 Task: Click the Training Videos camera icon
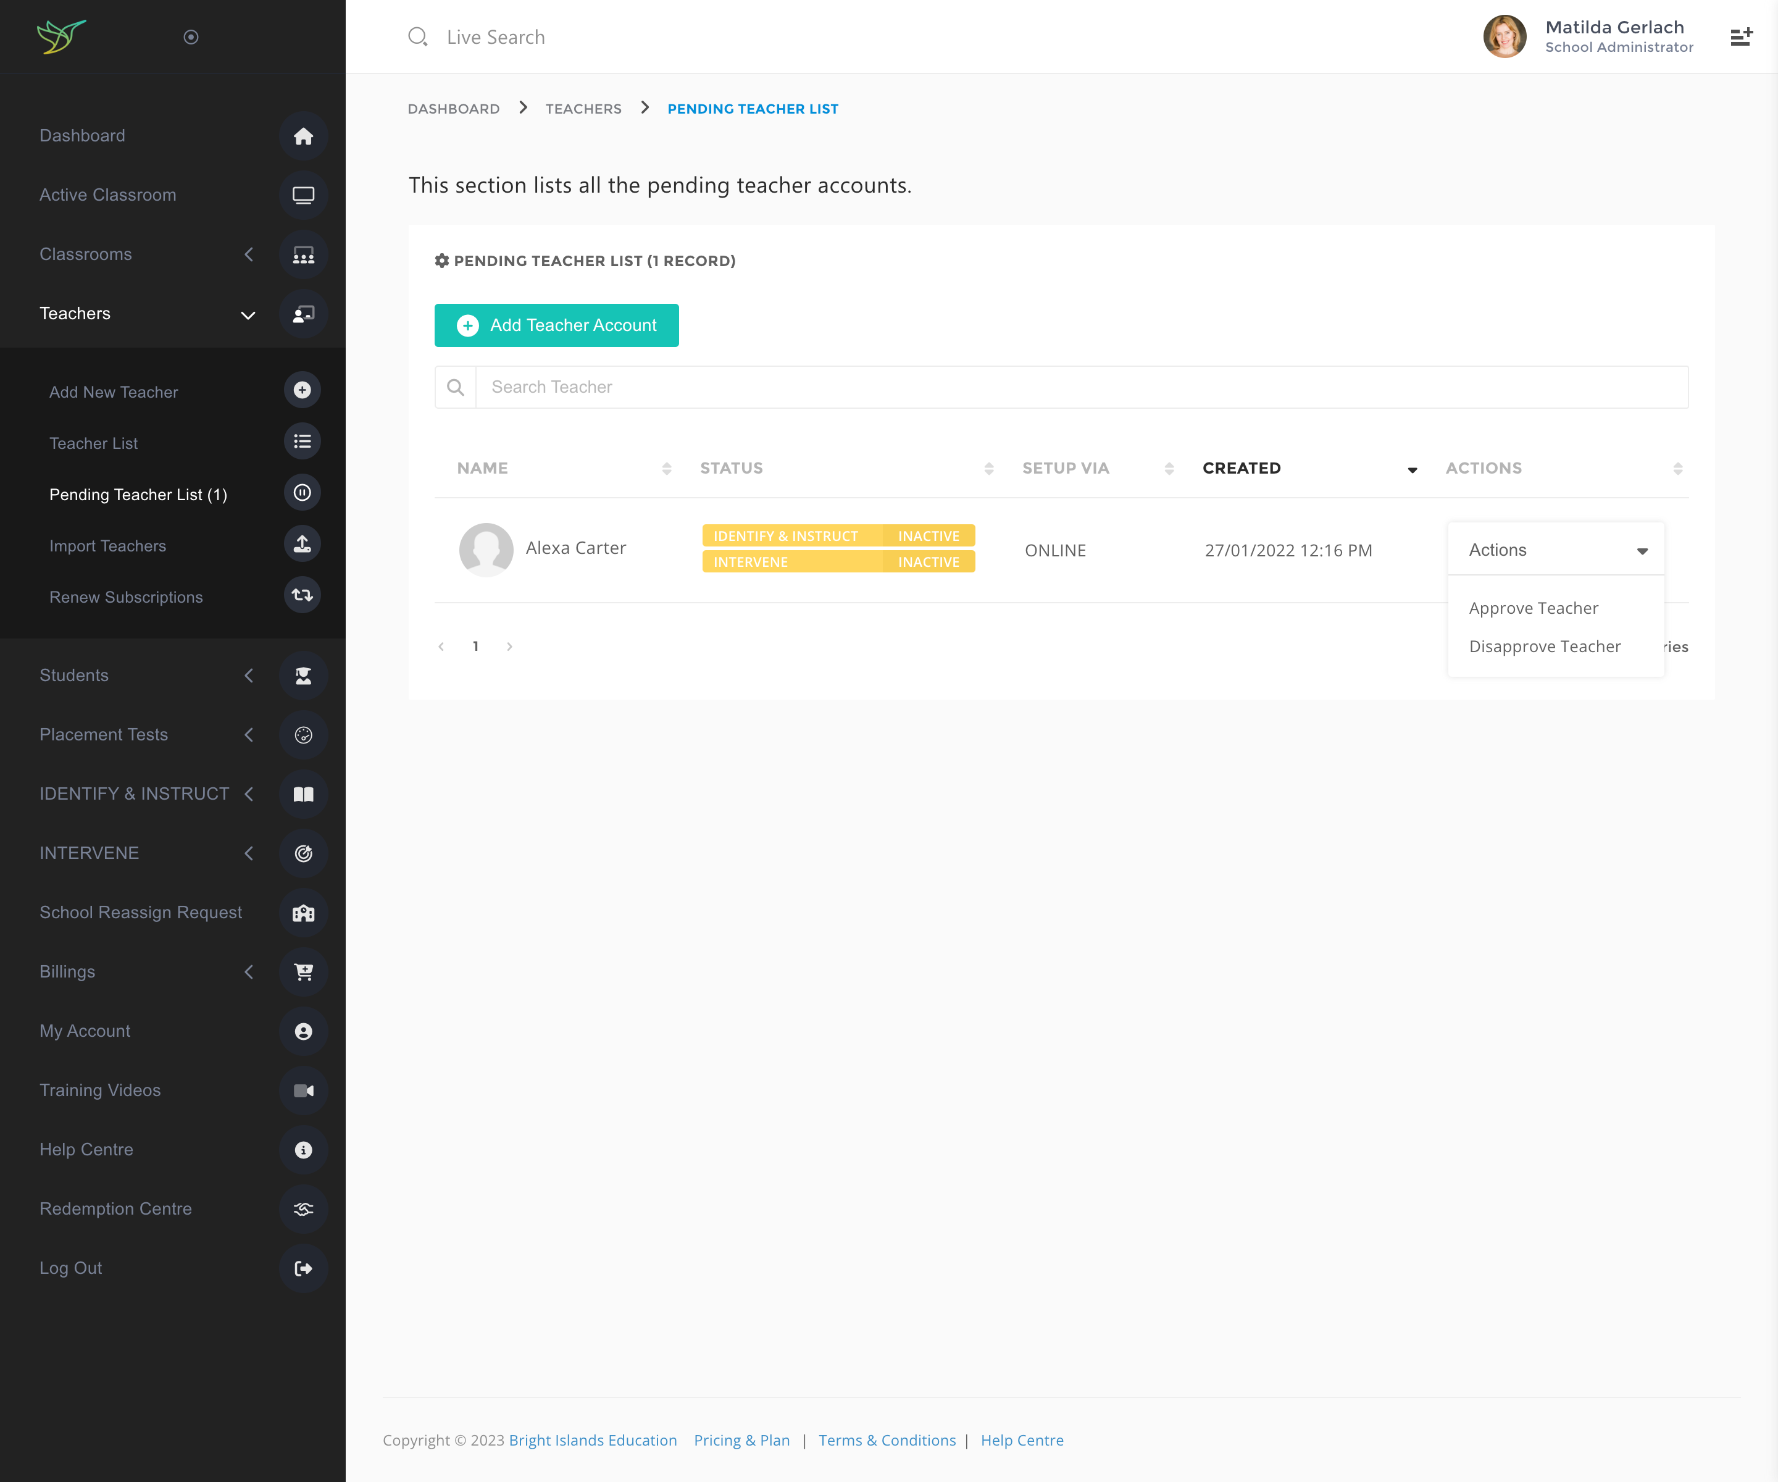pos(303,1090)
